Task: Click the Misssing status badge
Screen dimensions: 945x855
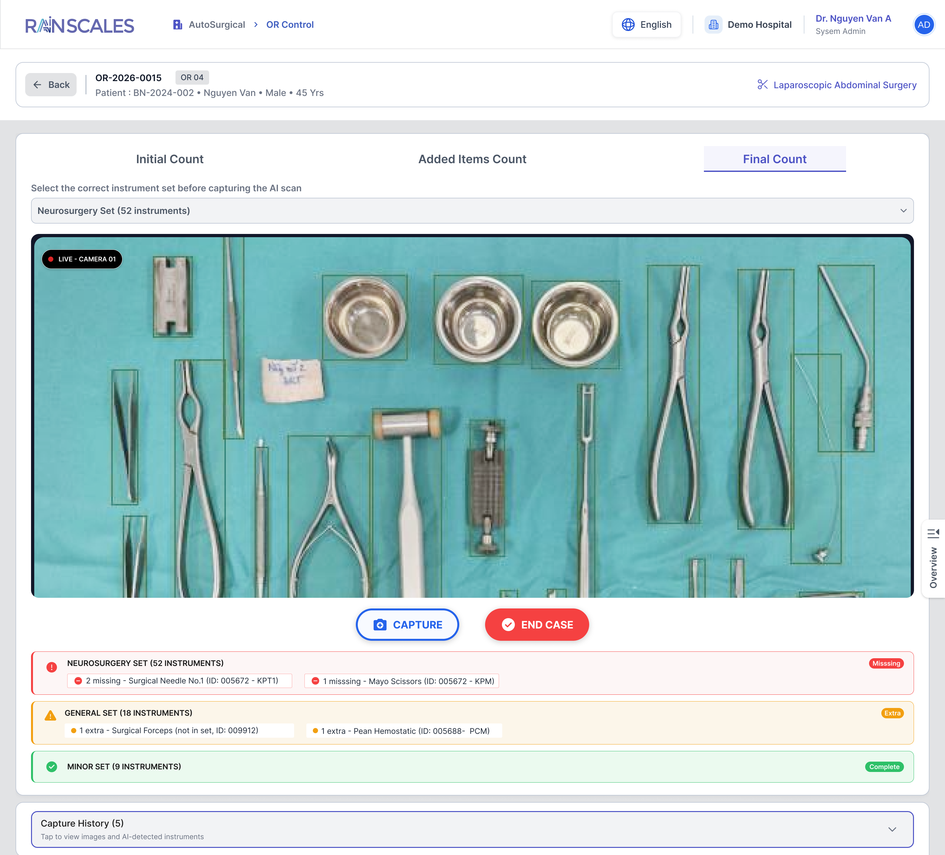Action: 886,663
